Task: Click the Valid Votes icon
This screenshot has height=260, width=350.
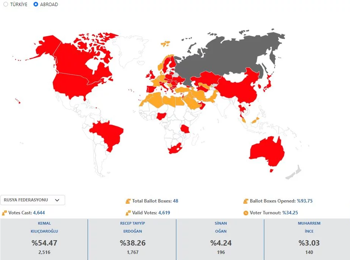Action: [128, 213]
